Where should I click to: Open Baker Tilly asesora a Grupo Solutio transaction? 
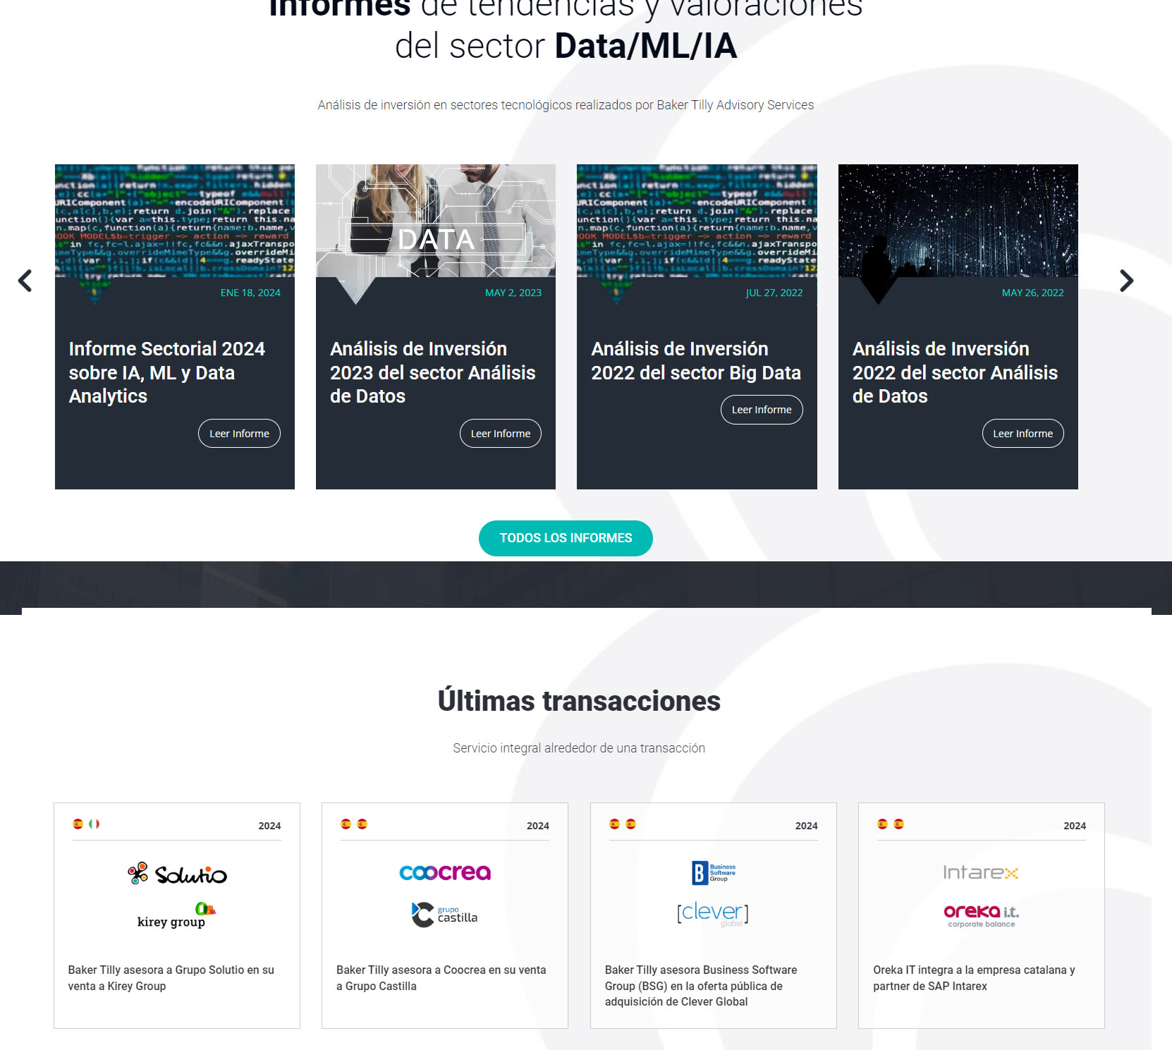point(171,978)
